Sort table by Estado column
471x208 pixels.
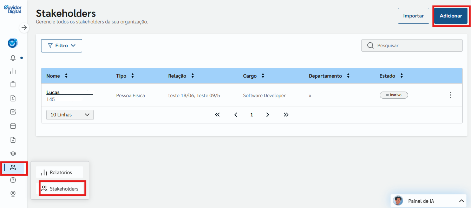point(401,76)
